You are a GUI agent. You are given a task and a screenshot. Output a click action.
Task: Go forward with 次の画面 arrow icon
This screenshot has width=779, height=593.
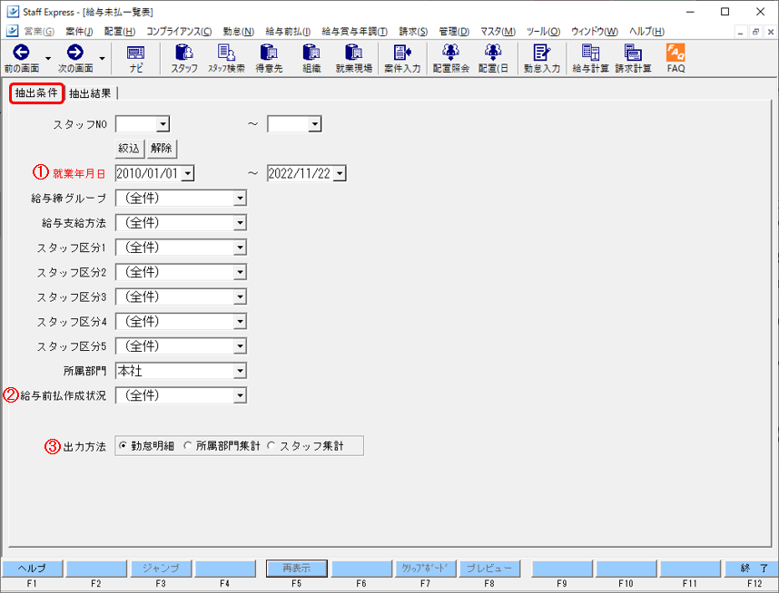point(75,53)
